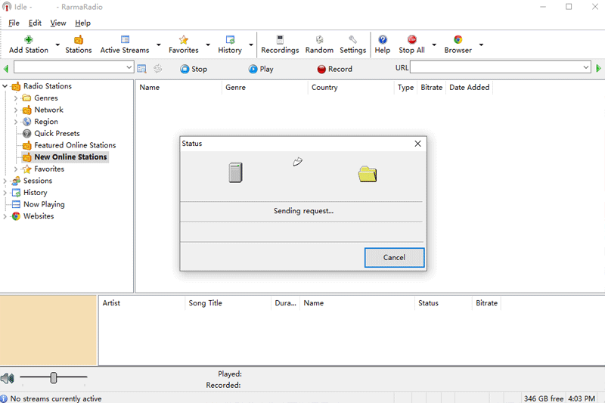The width and height of the screenshot is (605, 403).
Task: Open the URL dropdown list
Action: tap(586, 68)
